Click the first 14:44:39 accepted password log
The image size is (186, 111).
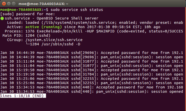pyautogui.click(x=92, y=52)
